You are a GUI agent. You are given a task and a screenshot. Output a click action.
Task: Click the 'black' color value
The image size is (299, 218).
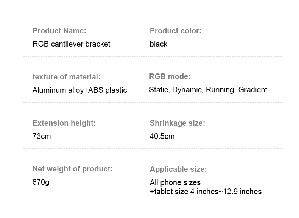pos(158,44)
